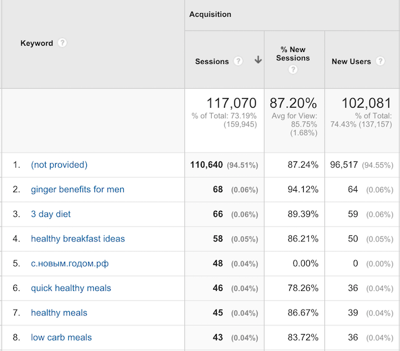Select % new sessions value 94.12%

[x=302, y=190]
